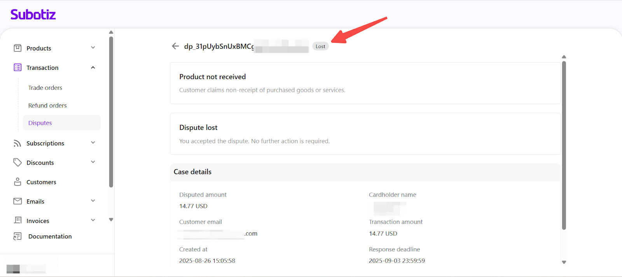Select the Disputes submenu item
622x277 pixels.
click(40, 123)
